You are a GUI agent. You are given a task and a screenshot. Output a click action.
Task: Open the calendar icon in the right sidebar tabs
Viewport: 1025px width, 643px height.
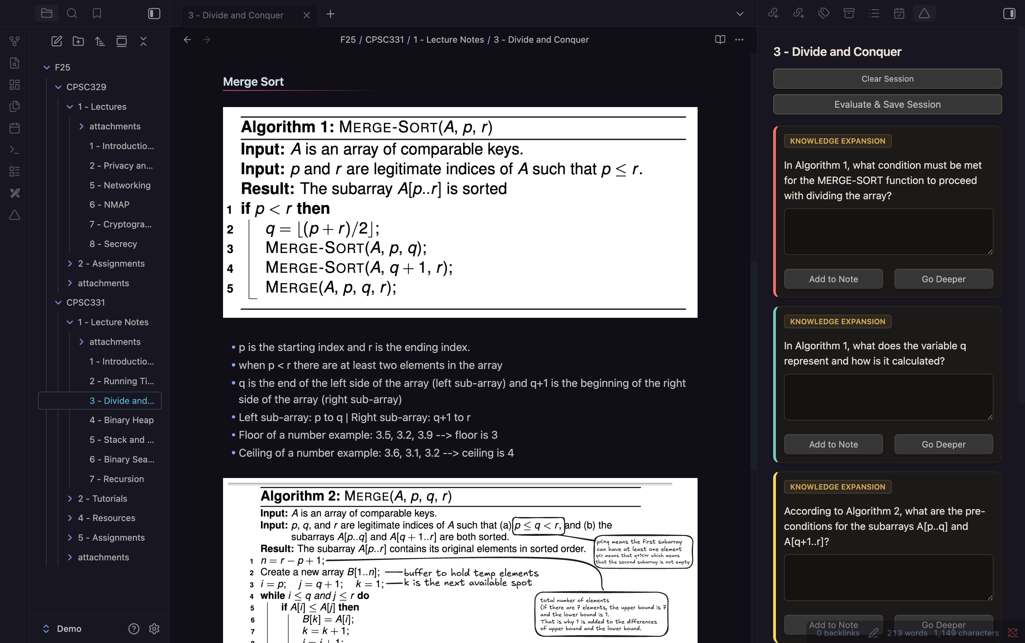[899, 14]
